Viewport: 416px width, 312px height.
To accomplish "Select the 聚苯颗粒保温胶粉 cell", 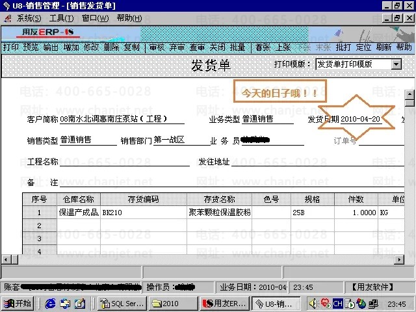I will (x=219, y=213).
